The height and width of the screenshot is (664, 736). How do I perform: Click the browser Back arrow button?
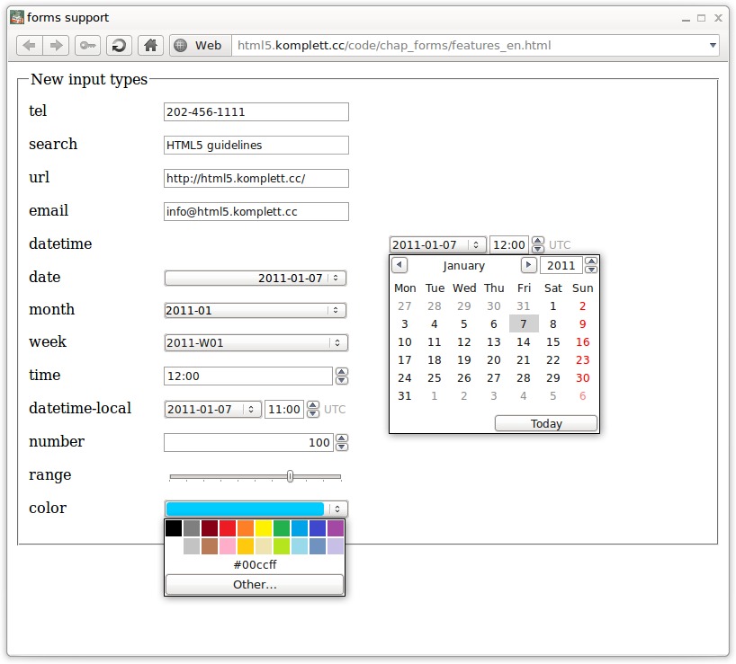tap(29, 46)
